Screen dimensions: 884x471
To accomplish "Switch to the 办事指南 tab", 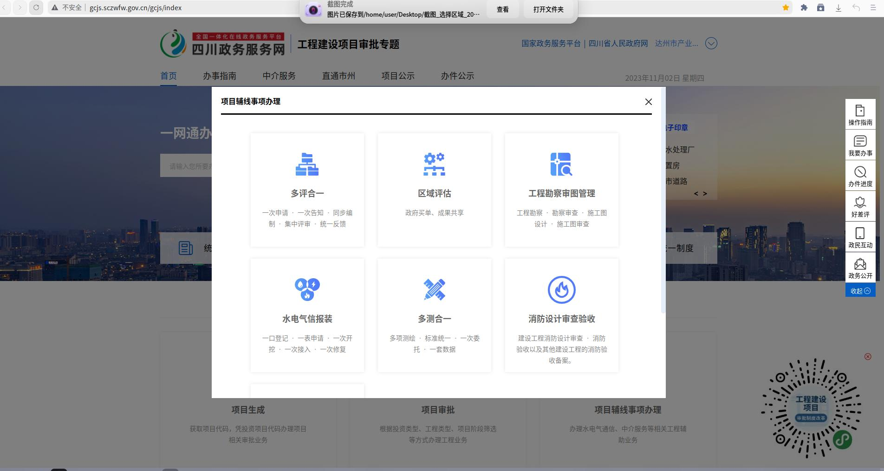I will click(219, 76).
